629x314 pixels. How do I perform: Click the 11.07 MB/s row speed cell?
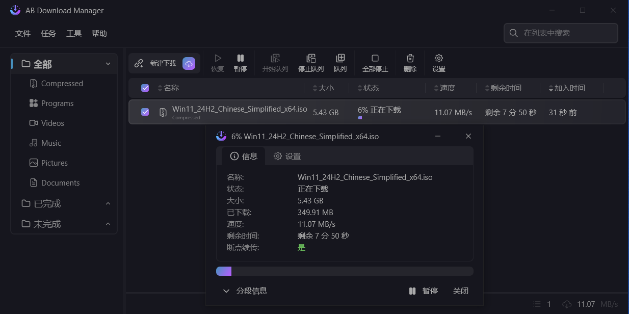click(x=453, y=113)
